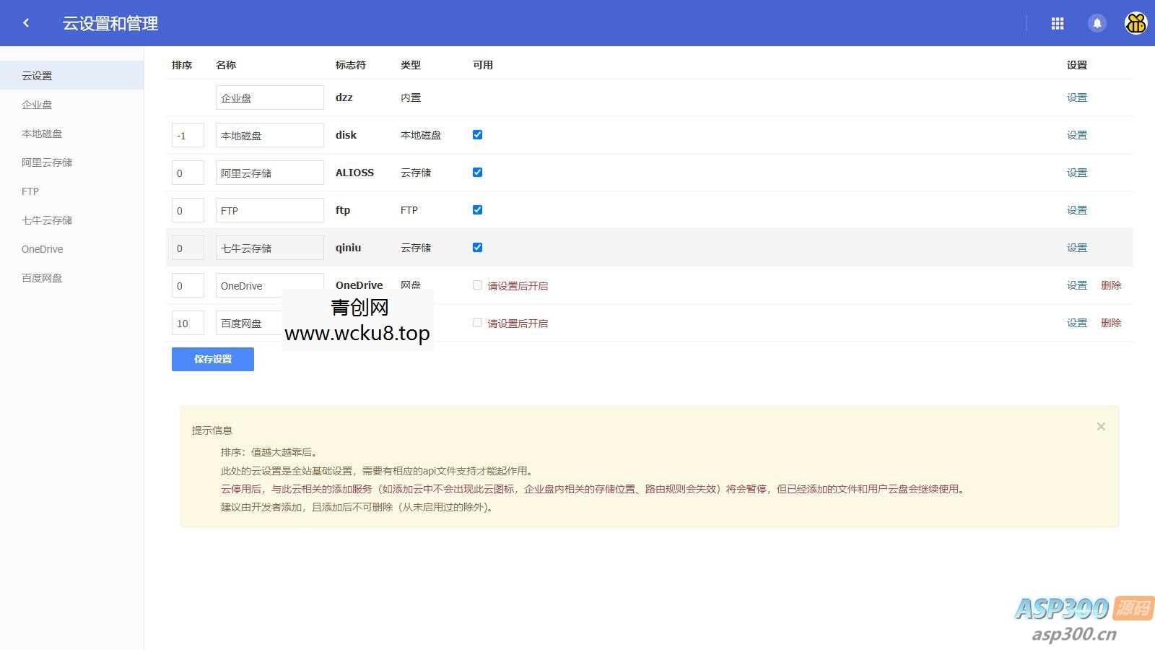Viewport: 1155px width, 650px height.
Task: Open 阿里云存储 from the sidebar
Action: pos(46,162)
